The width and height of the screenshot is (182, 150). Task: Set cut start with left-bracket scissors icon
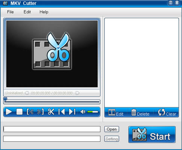[x=30, y=112]
